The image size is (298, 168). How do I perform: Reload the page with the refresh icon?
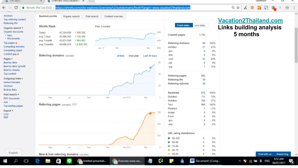point(16,8)
